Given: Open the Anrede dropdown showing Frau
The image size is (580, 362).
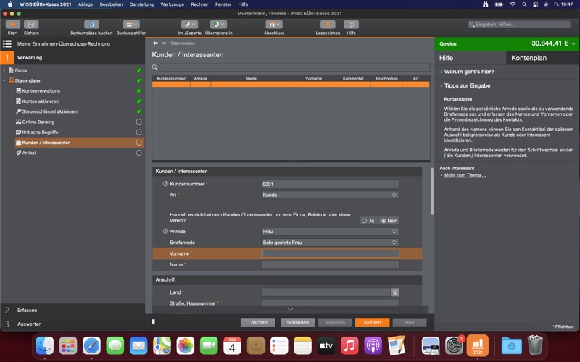Looking at the screenshot, I should click(x=330, y=232).
